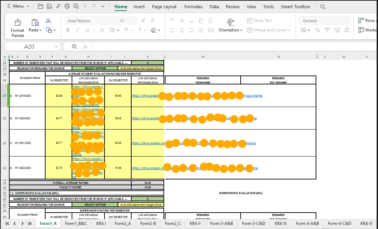
Task: Open Merge and Center dropdown arrow
Action: pos(289,30)
